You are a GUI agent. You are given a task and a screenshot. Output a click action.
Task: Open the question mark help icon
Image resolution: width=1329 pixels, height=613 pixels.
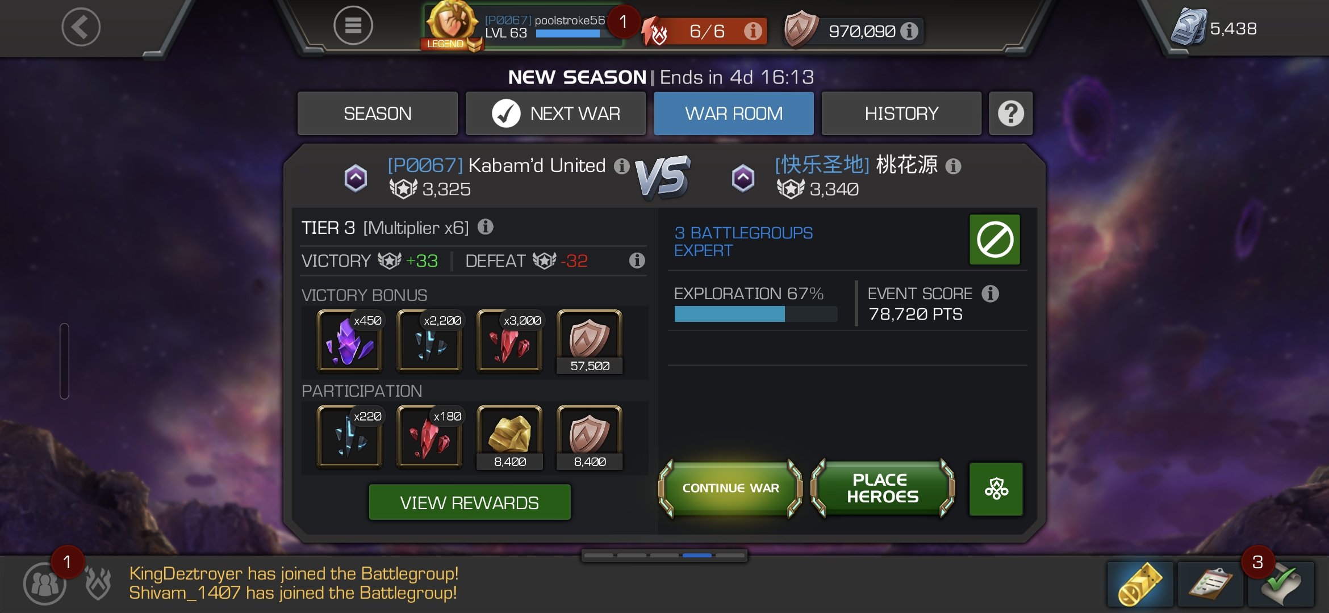point(1010,114)
